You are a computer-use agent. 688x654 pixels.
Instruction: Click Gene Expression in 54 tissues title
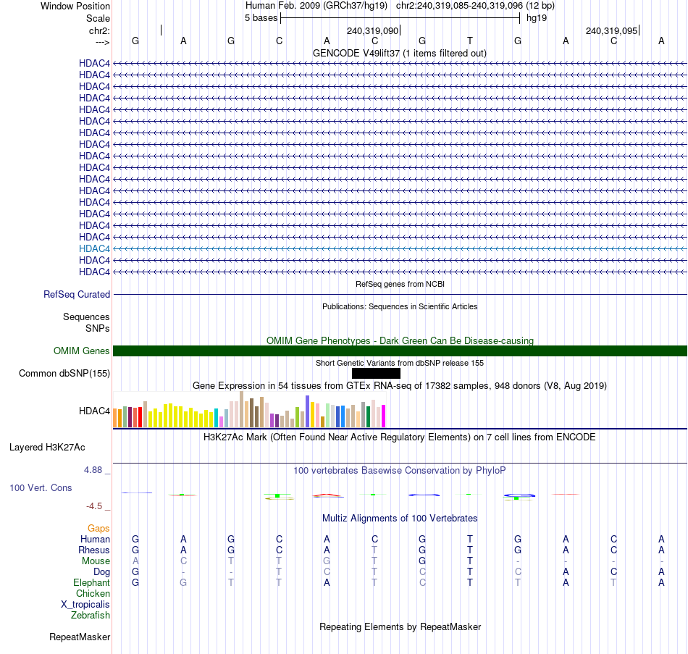click(400, 385)
